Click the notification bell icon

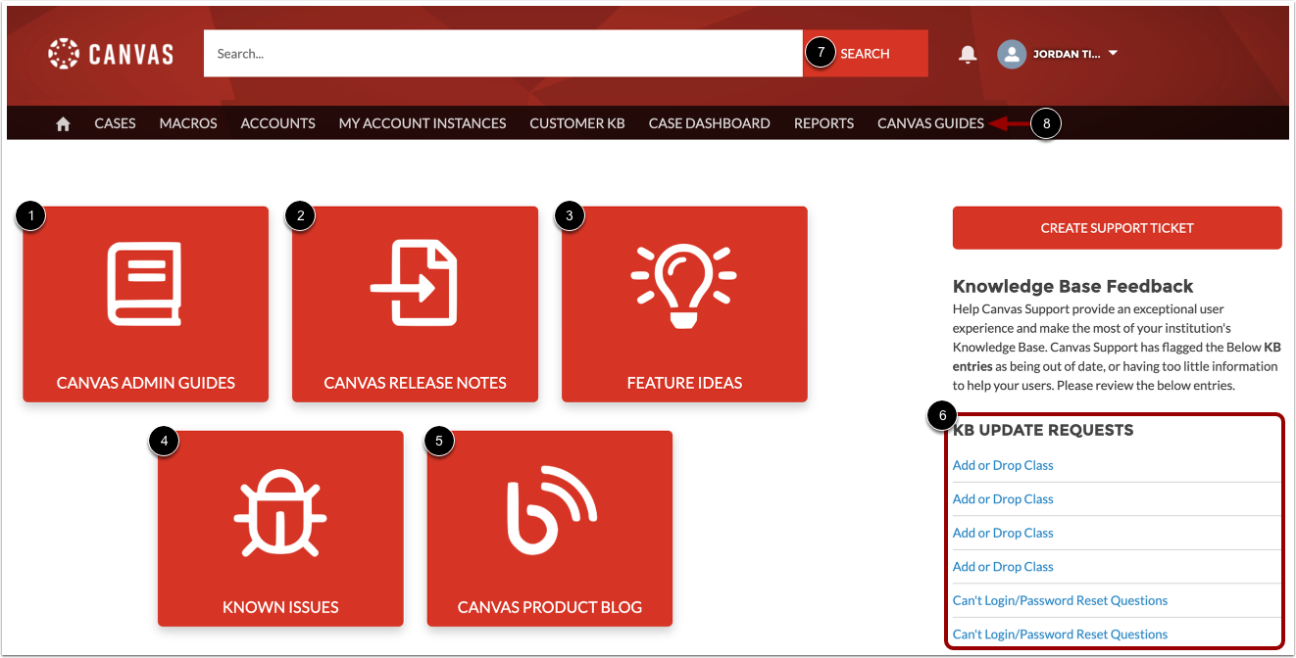[967, 54]
